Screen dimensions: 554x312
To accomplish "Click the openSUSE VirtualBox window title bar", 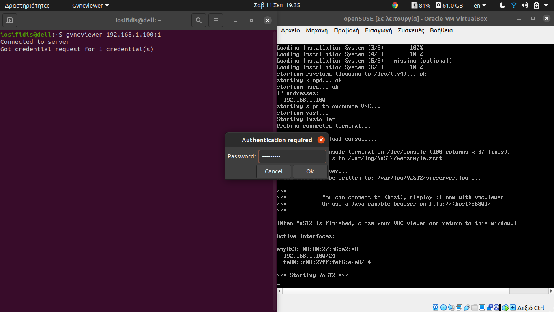I will 415,19.
